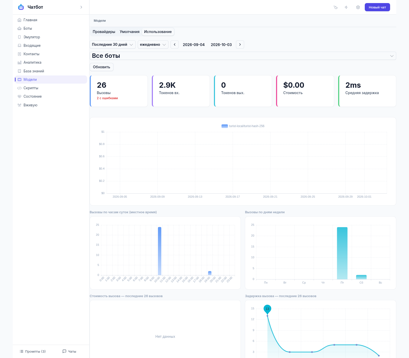Viewport: 409px width, 358px height.
Task: Switch to the Провайдеры tab
Action: pyautogui.click(x=104, y=32)
